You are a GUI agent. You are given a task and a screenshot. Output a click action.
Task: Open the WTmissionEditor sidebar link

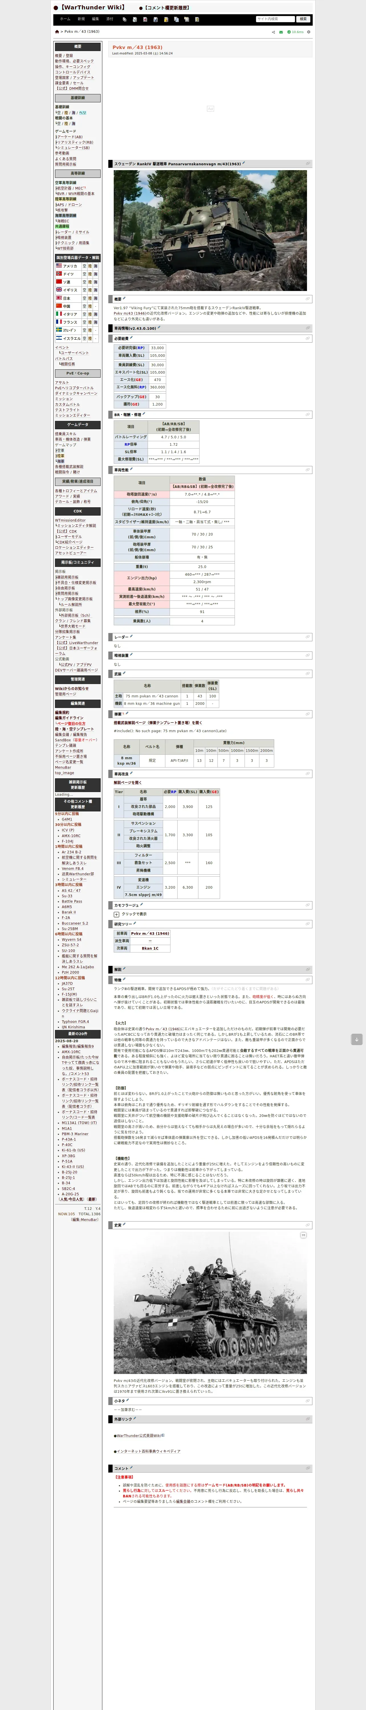[x=70, y=520]
